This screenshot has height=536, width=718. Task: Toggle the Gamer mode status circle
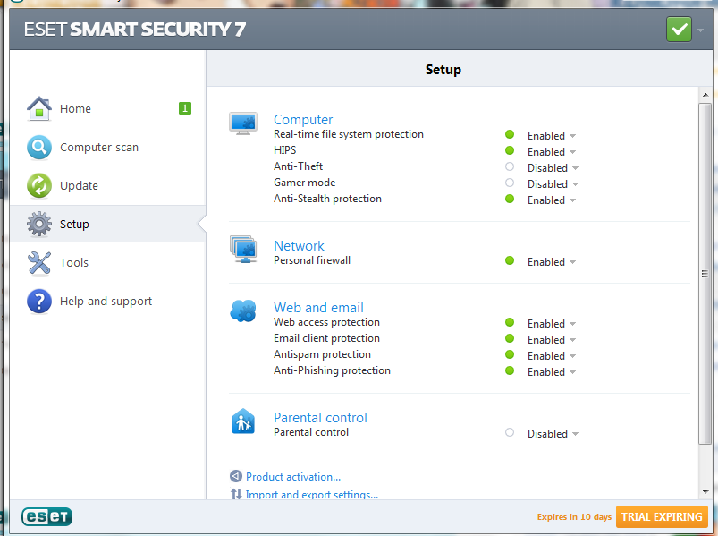509,183
